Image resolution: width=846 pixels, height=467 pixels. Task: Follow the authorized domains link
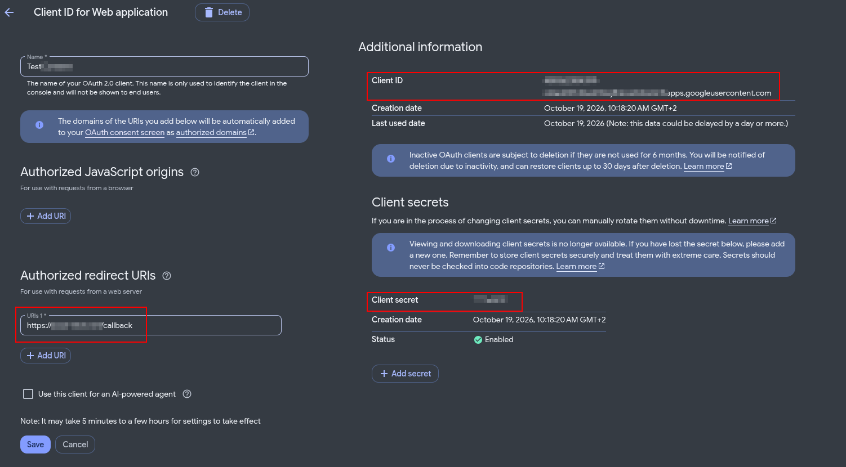coord(215,133)
